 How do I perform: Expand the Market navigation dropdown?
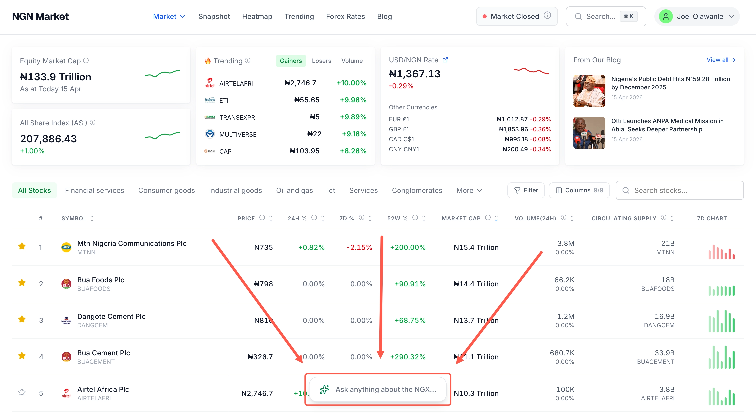coord(169,16)
